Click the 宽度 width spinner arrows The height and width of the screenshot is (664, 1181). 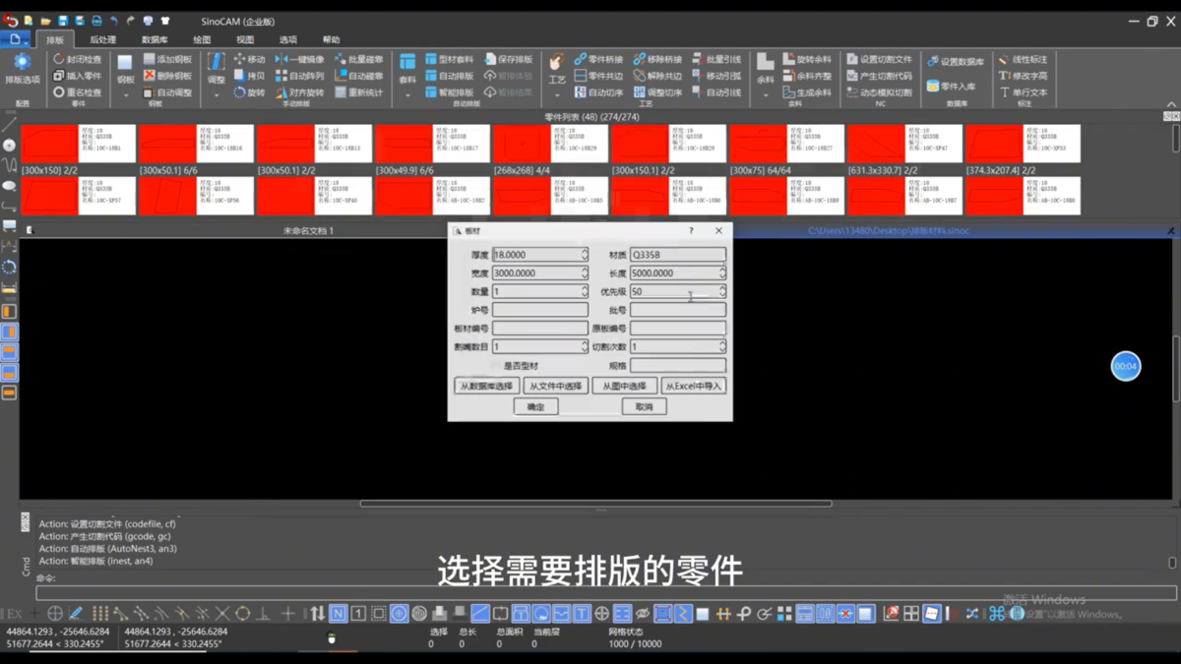pos(584,273)
